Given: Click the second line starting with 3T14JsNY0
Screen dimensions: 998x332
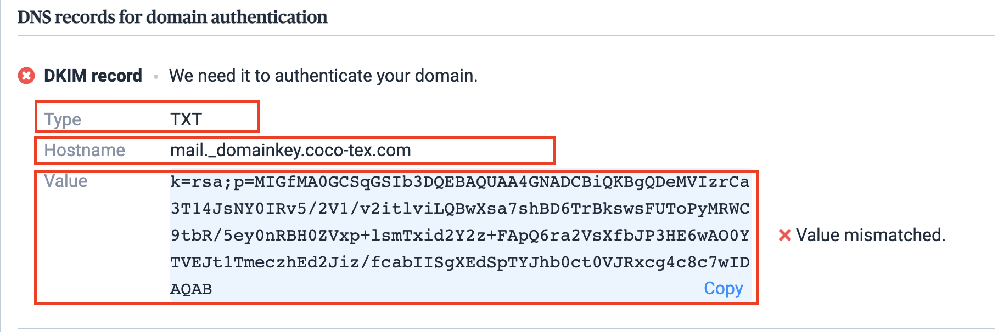Looking at the screenshot, I should click(459, 209).
